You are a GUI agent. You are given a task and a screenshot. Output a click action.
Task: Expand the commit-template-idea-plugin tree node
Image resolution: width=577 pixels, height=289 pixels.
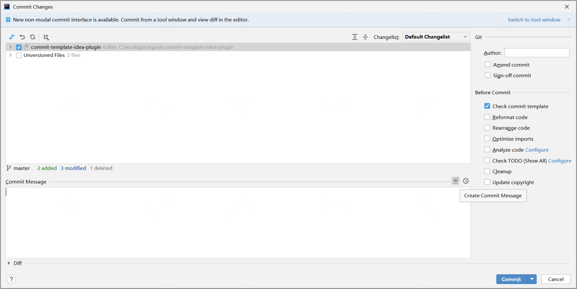pyautogui.click(x=11, y=47)
